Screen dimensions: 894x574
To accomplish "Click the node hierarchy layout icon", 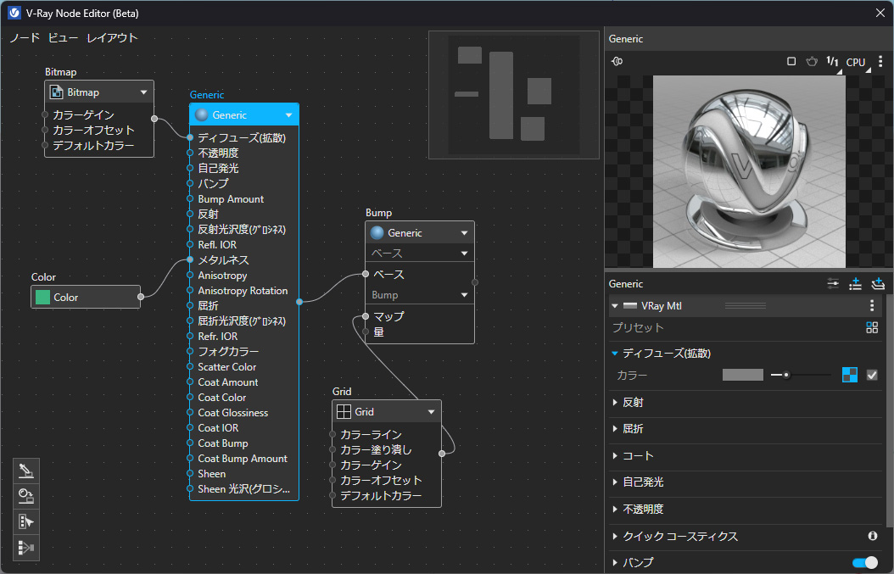I will 25,548.
